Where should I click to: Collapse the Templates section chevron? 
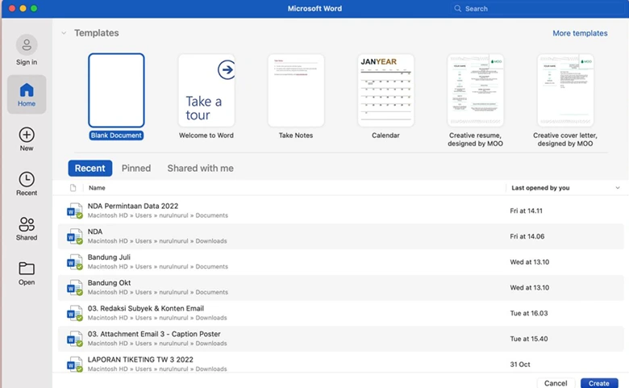pyautogui.click(x=64, y=33)
